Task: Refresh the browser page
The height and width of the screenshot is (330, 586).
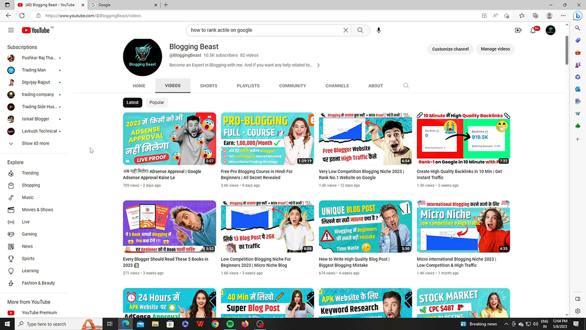Action: click(22, 16)
